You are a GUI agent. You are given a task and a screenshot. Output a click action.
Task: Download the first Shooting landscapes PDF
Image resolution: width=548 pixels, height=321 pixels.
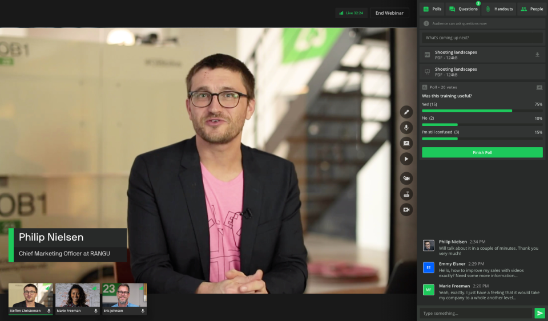click(x=538, y=55)
